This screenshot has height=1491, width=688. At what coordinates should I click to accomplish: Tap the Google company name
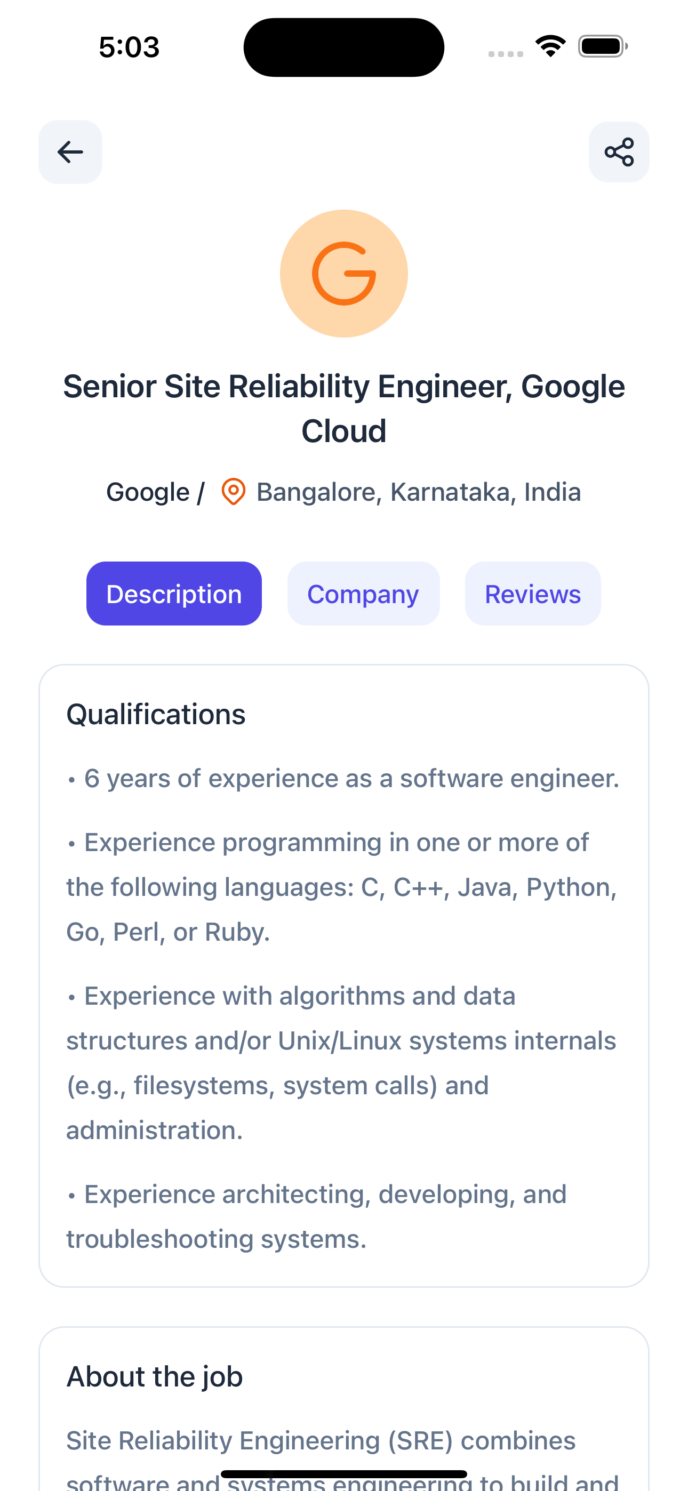click(148, 492)
